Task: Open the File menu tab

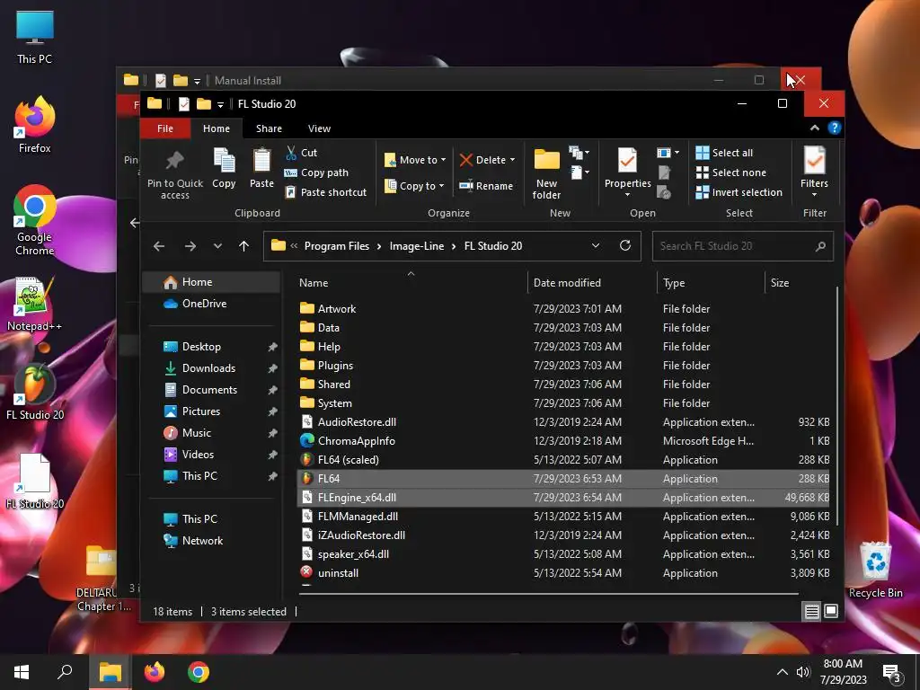Action: (165, 128)
